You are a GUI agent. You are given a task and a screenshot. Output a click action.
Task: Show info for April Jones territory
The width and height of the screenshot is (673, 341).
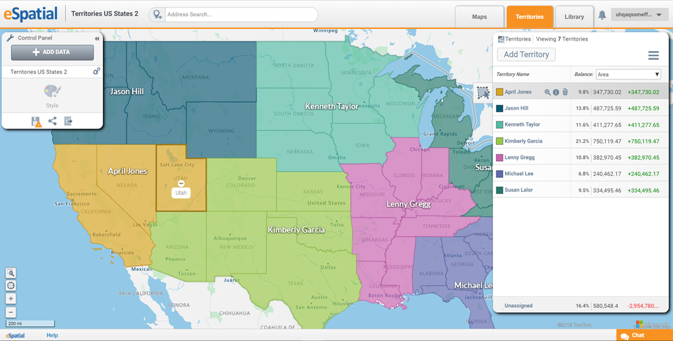coord(556,92)
